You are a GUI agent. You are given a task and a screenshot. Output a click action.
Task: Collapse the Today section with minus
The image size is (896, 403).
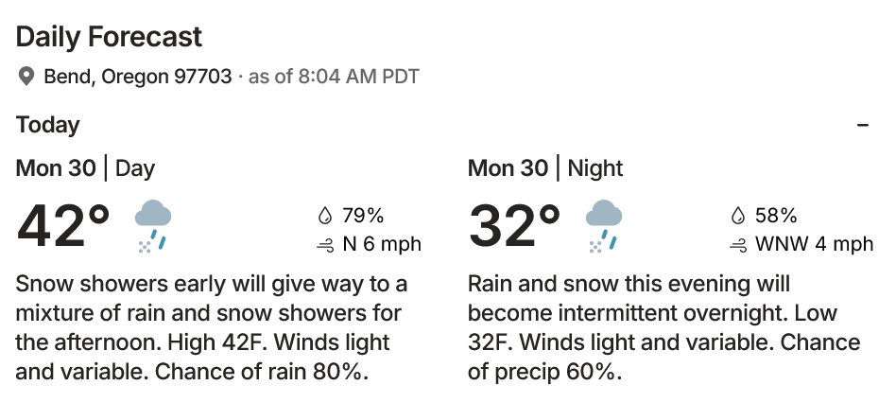coord(862,125)
